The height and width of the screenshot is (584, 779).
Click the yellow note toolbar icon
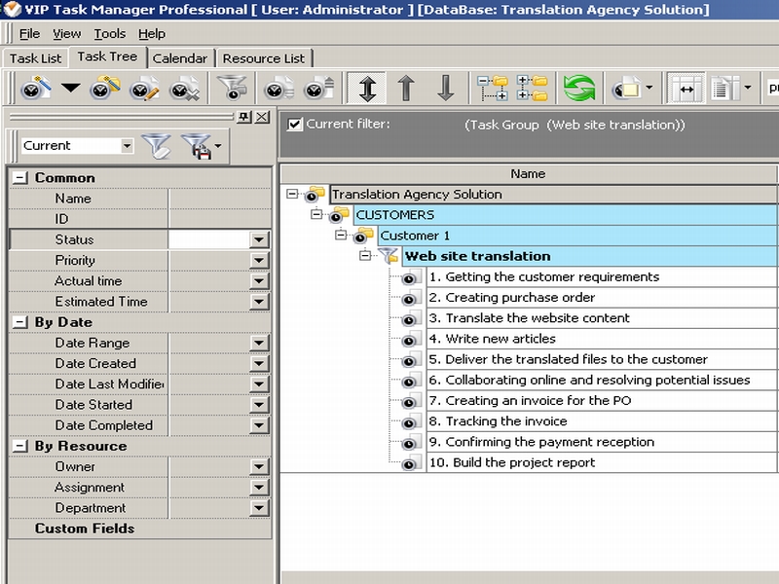(x=627, y=89)
